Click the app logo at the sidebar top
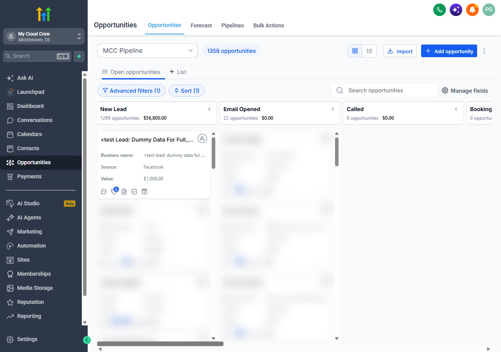This screenshot has height=352, width=501. point(44,14)
